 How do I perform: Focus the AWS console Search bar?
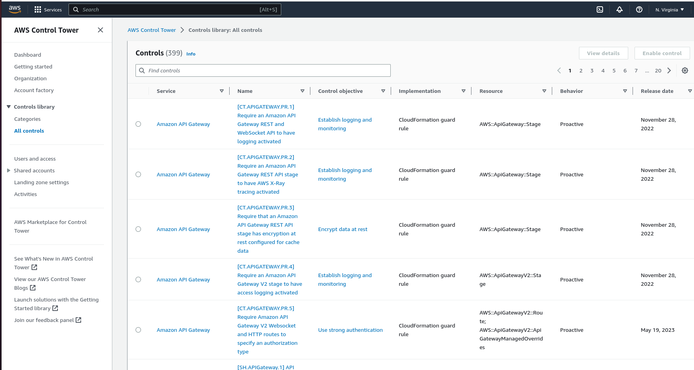(x=175, y=9)
